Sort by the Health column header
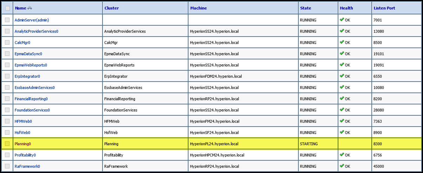The image size is (423, 173). 346,8
